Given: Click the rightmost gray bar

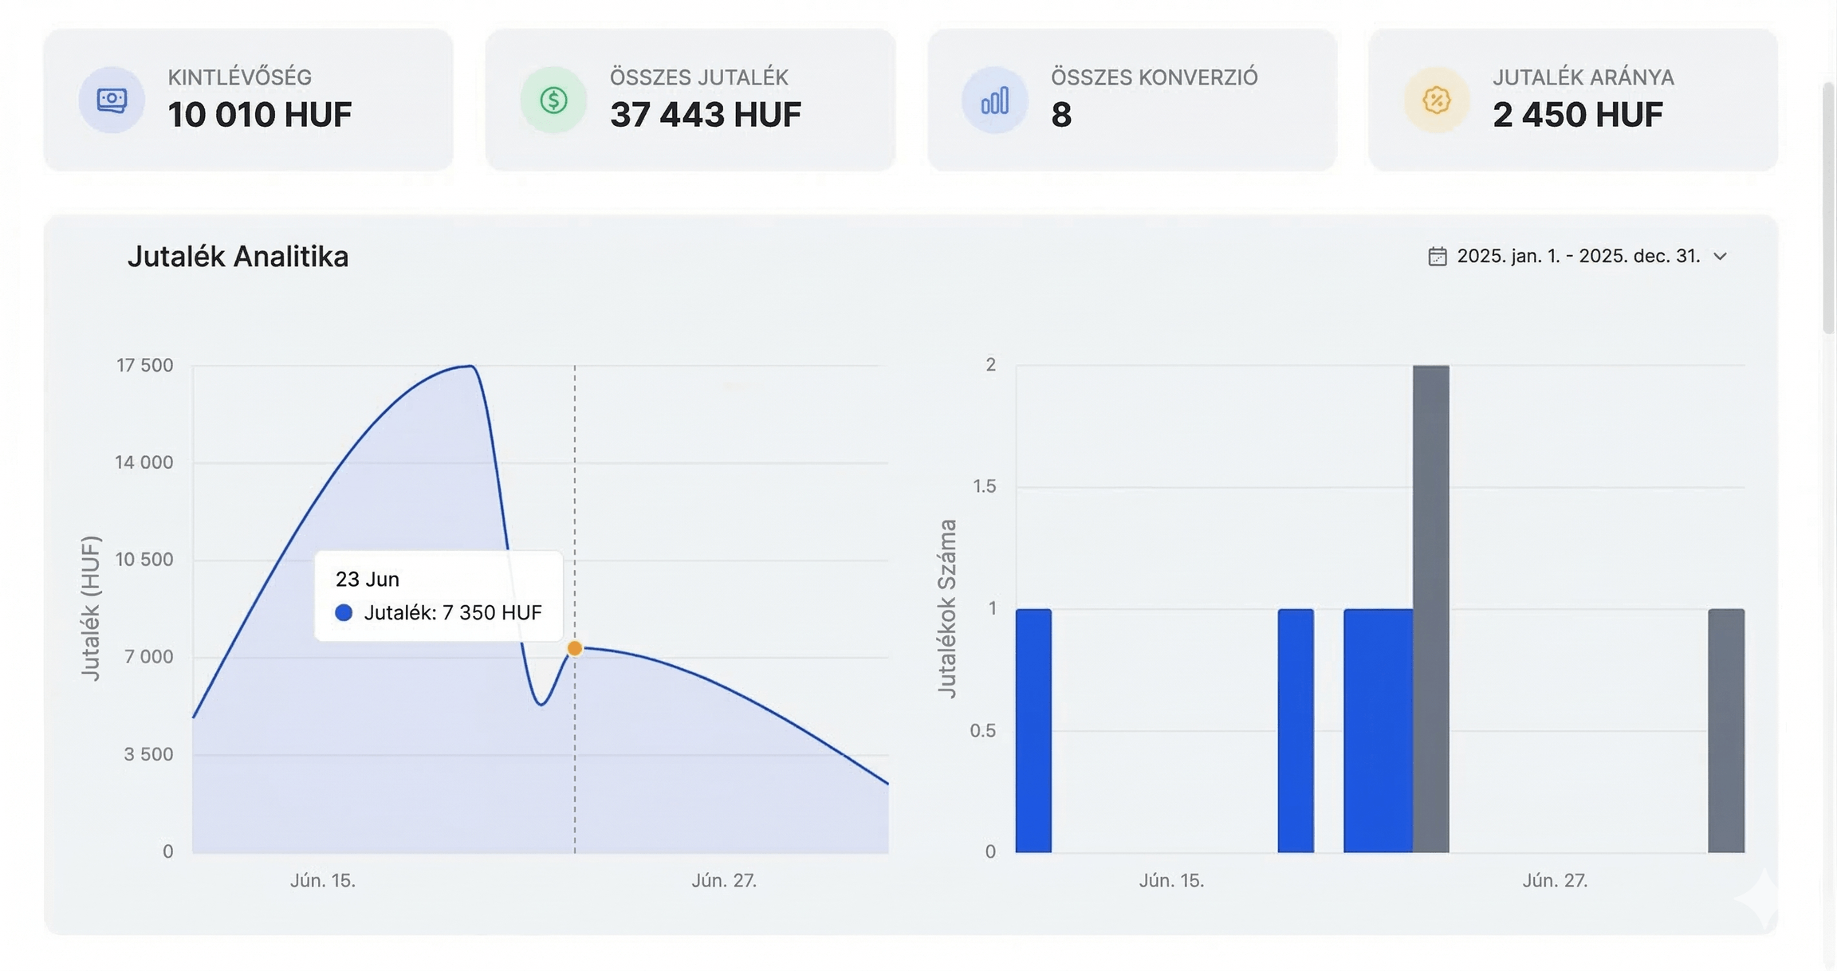Looking at the screenshot, I should [x=1725, y=730].
